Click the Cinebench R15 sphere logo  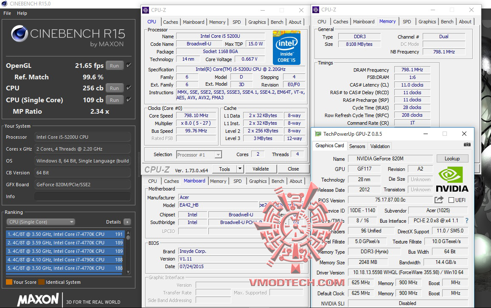pos(20,34)
